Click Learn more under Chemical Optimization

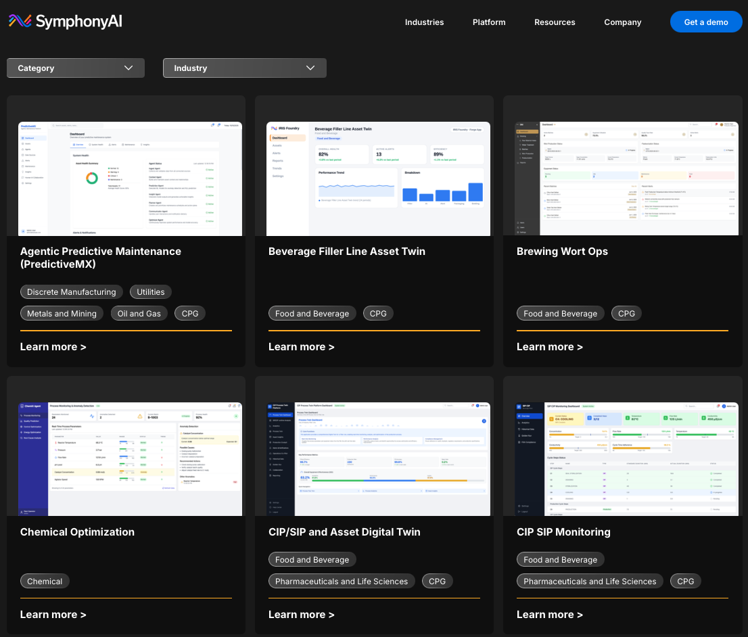point(53,615)
